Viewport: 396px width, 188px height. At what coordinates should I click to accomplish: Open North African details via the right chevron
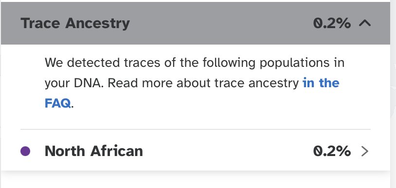[x=365, y=151]
